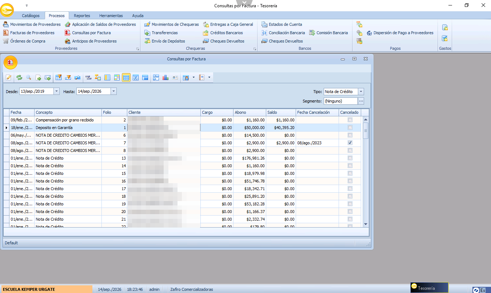Click the gear payment icon in Pagos group
The height and width of the screenshot is (293, 491).
(x=359, y=33)
